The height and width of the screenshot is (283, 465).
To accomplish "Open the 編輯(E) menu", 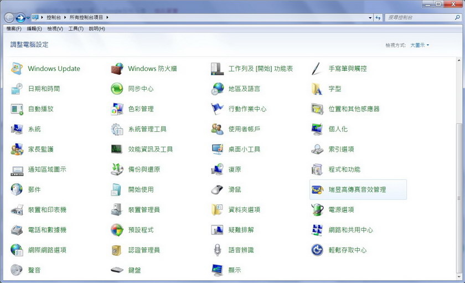I will [34, 29].
